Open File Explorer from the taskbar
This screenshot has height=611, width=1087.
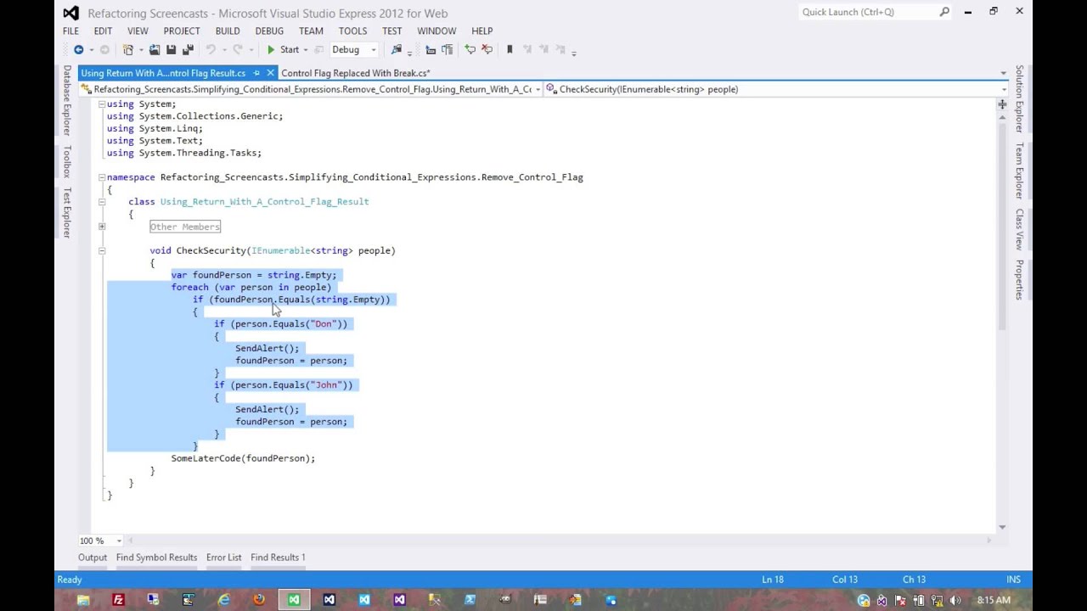pos(83,600)
